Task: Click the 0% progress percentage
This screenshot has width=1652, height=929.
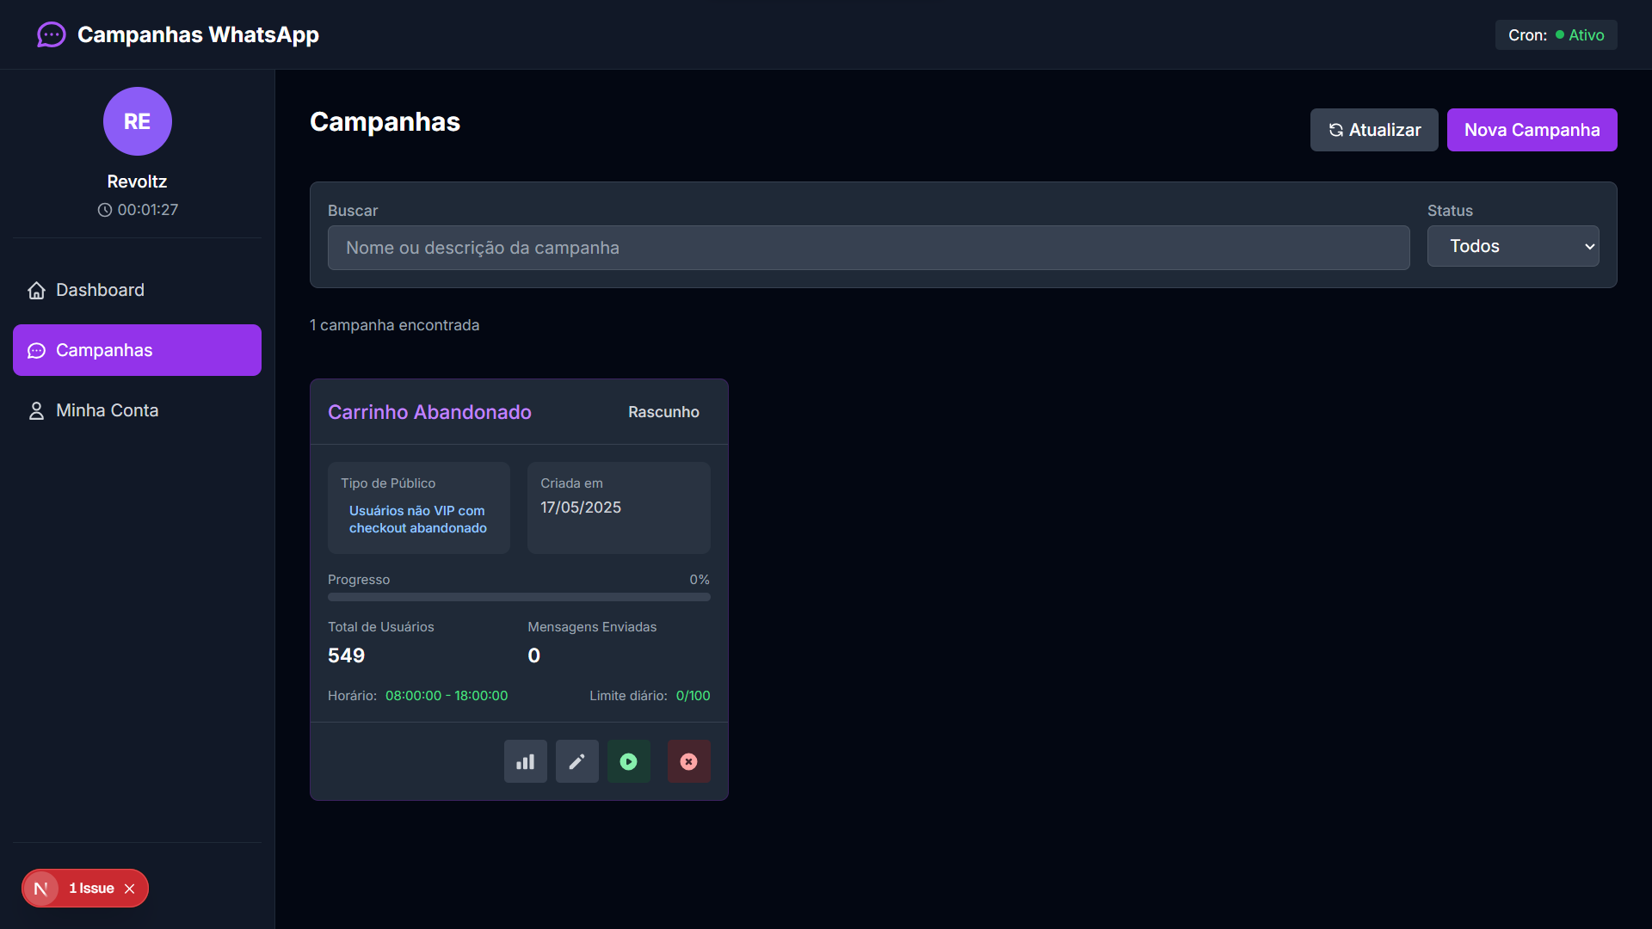Action: coord(700,580)
